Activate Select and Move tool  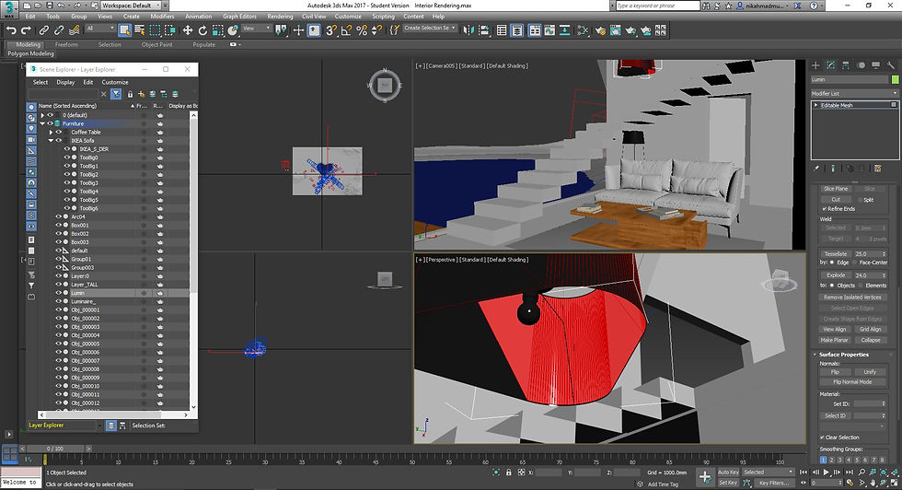(x=188, y=30)
